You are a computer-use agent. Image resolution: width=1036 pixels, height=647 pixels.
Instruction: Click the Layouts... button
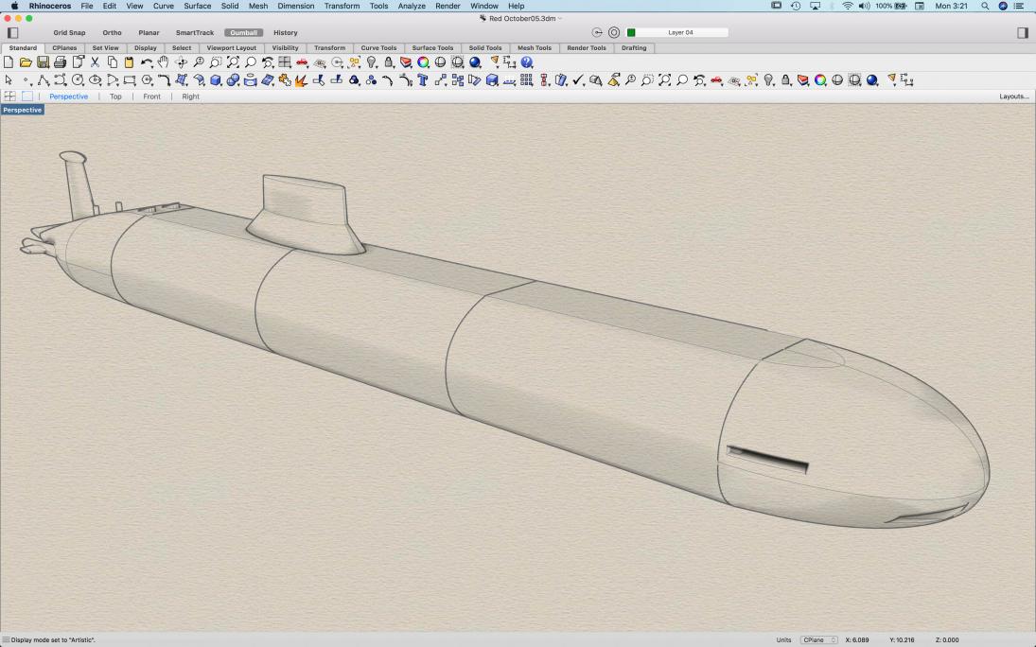click(x=1013, y=96)
